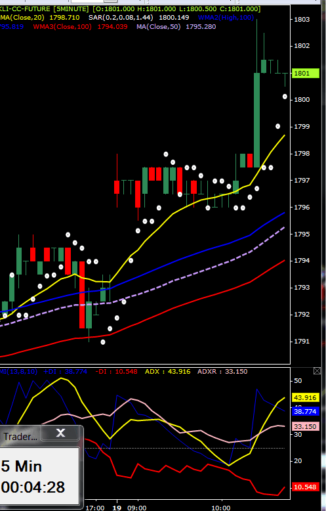Viewport: 326px width, 511px height.
Task: Select the MA(Close,20) indicator label
Action: 22,17
